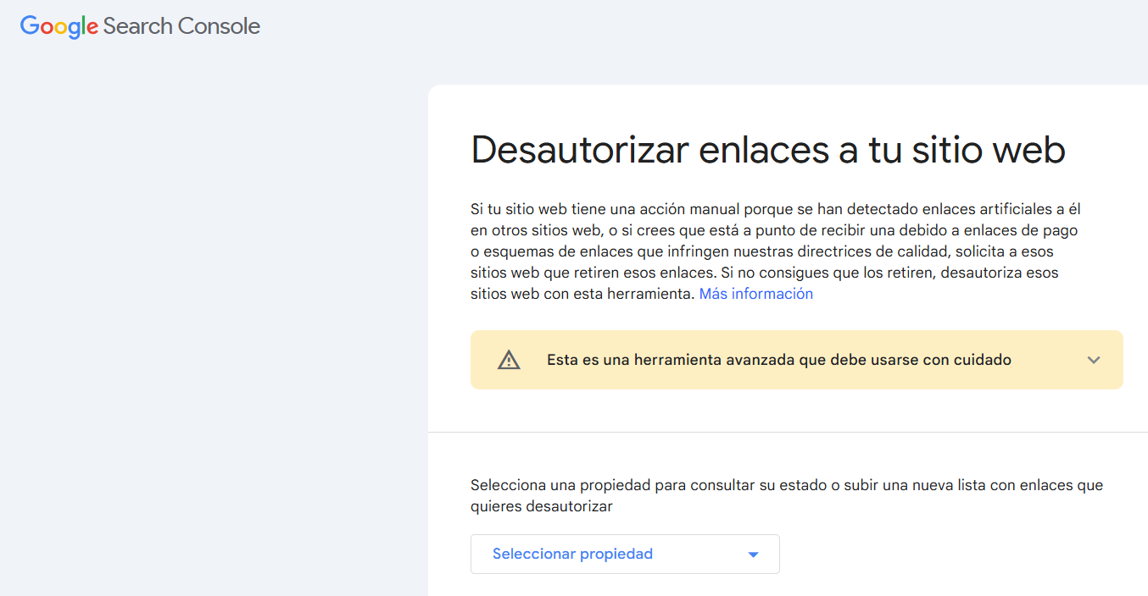The width and height of the screenshot is (1148, 596).
Task: Open the "Más información" link
Action: pyautogui.click(x=755, y=294)
